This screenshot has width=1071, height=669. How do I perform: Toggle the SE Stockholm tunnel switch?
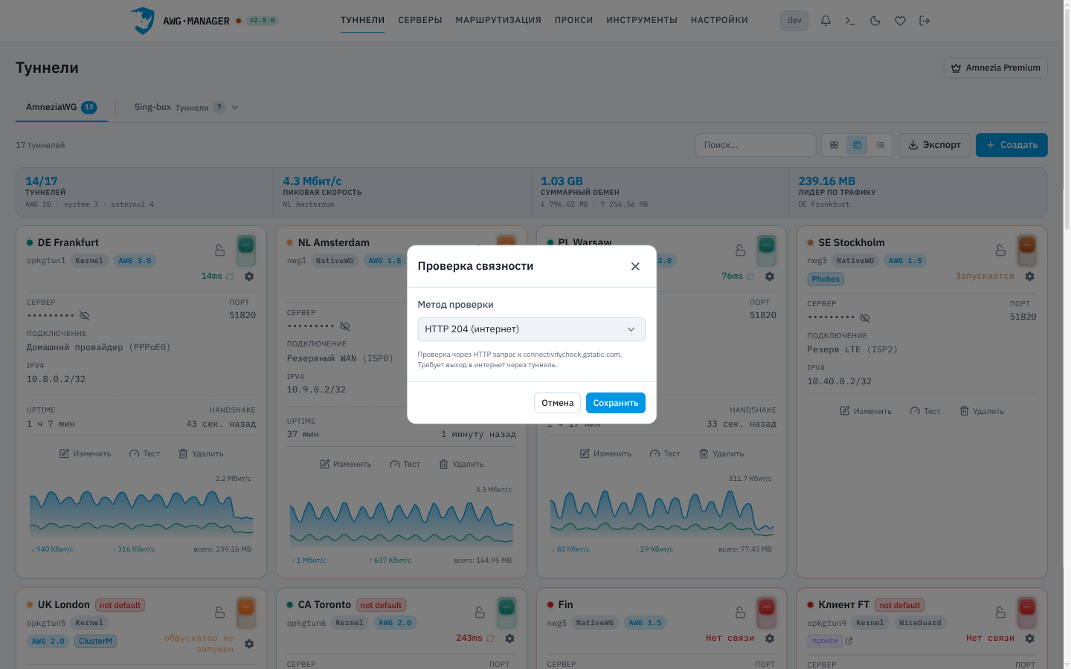point(1027,251)
